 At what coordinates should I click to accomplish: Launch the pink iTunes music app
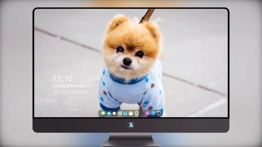[147, 113]
